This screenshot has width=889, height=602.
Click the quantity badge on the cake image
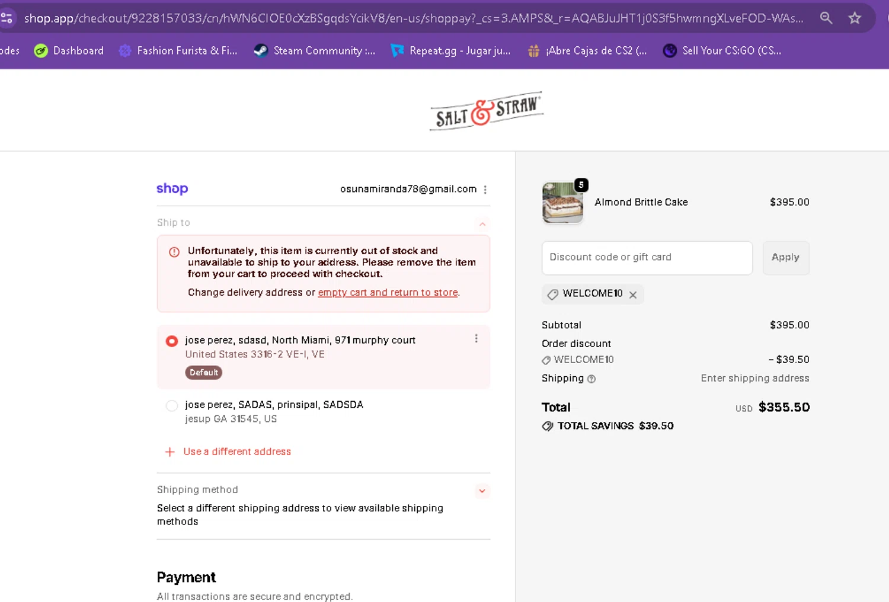coord(581,185)
